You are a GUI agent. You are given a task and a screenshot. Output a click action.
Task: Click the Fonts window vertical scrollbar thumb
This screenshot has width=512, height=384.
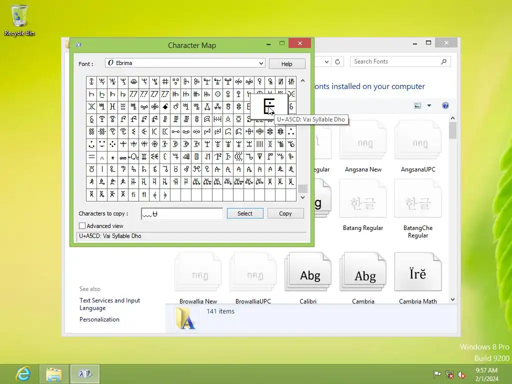click(452, 130)
